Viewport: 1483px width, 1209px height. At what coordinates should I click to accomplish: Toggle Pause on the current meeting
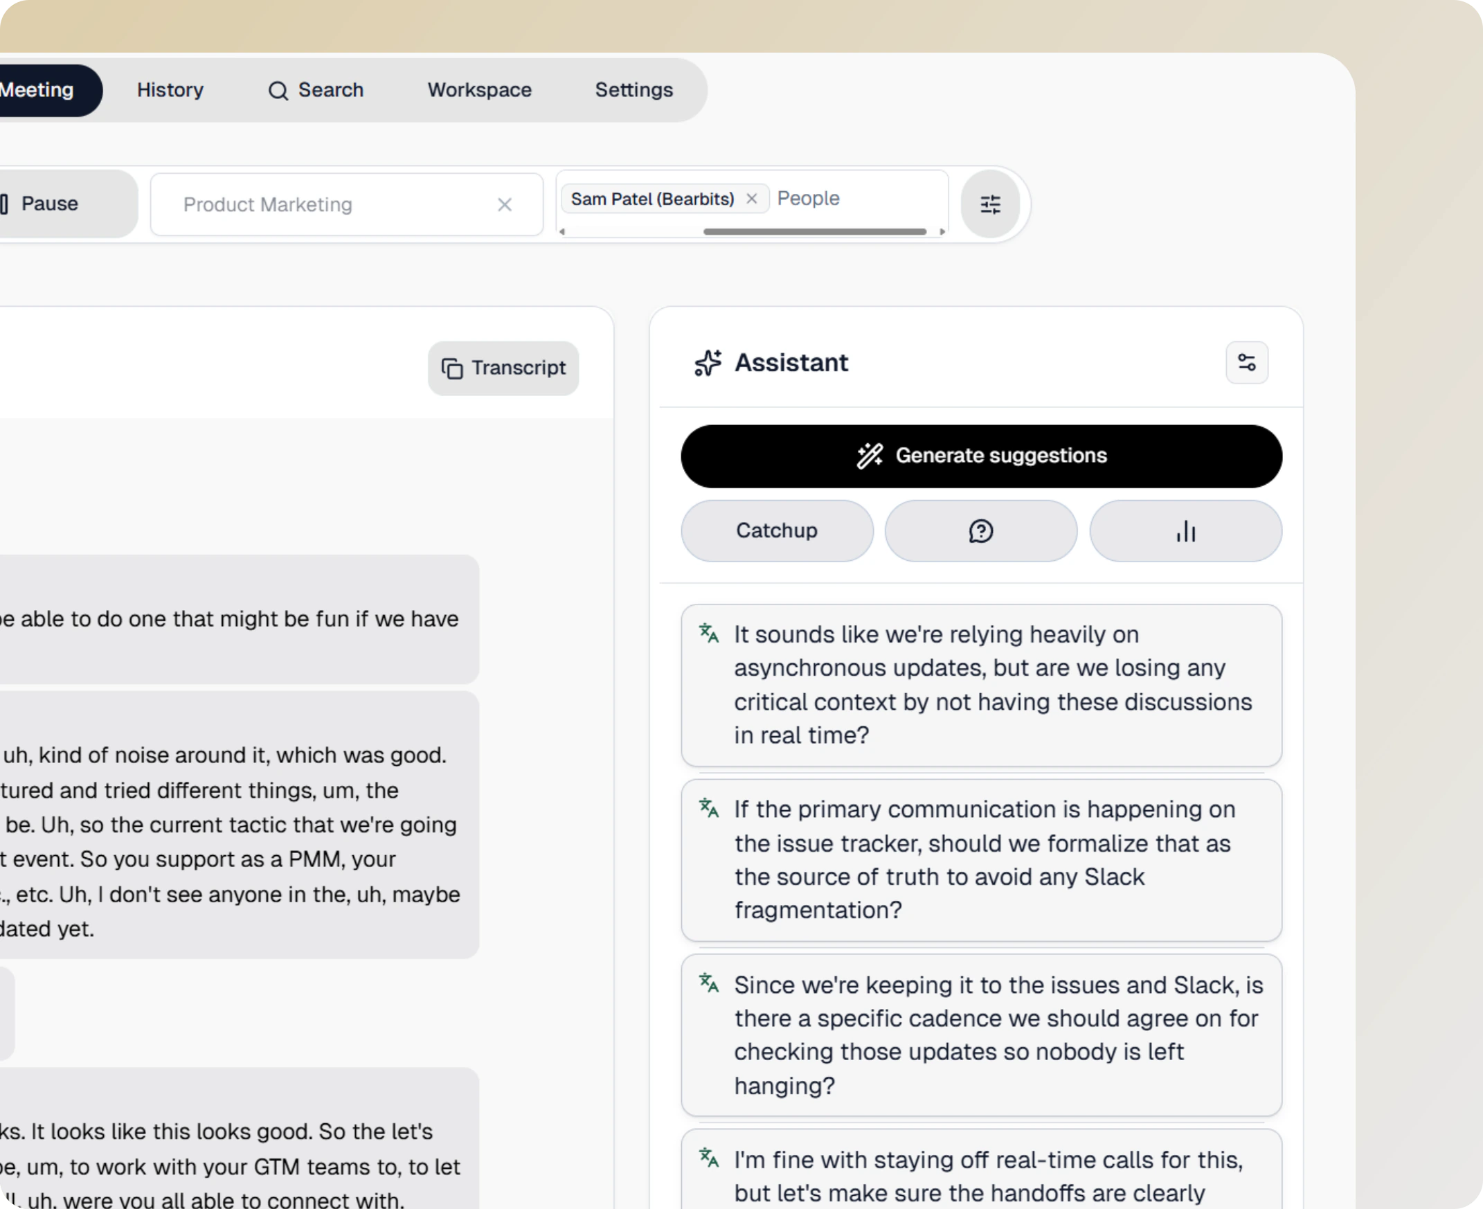(48, 204)
